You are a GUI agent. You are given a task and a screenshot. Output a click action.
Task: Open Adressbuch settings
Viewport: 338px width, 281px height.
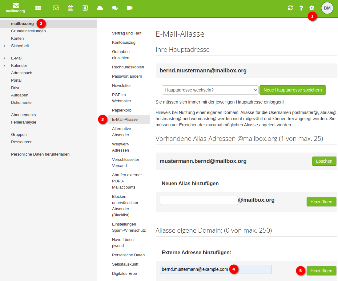click(22, 73)
